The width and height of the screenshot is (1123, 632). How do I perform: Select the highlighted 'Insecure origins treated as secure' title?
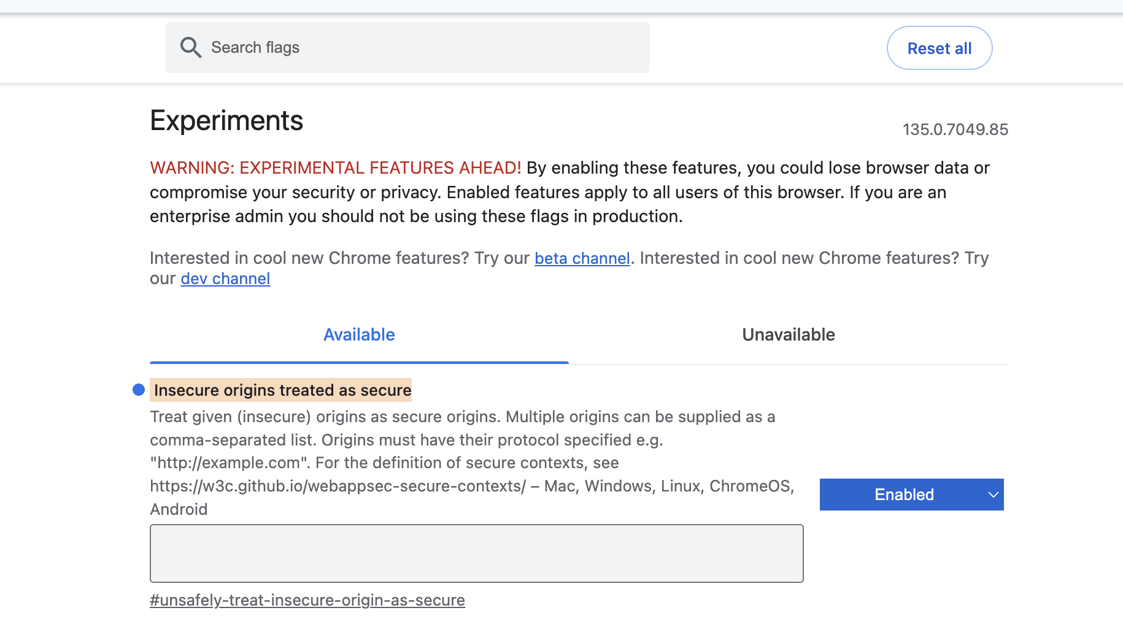282,390
